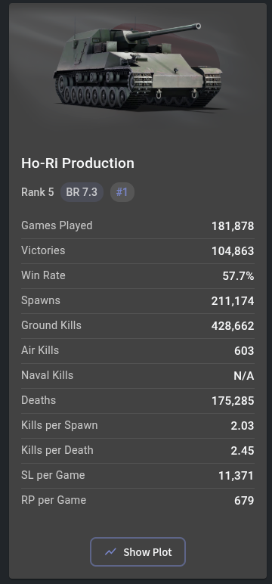Select the Ho-Ri Production title
This screenshot has width=272, height=584.
click(78, 163)
